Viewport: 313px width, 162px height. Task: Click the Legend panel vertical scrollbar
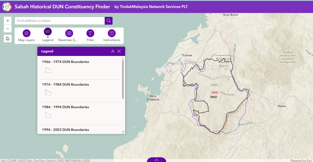click(x=123, y=79)
